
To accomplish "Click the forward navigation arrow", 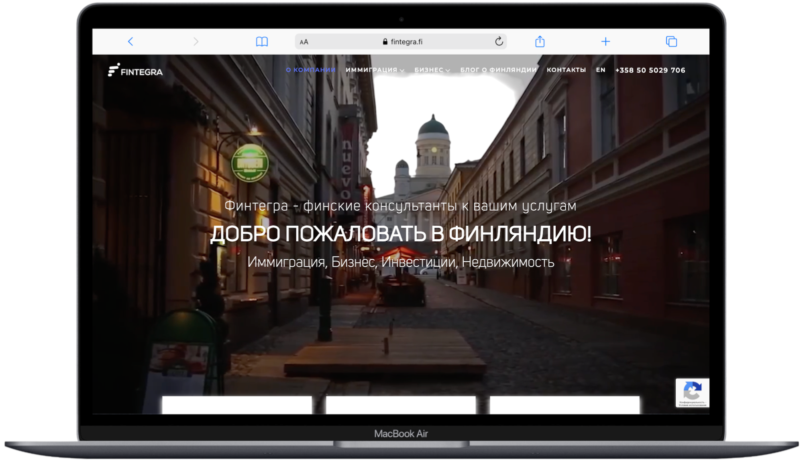I will click(196, 41).
